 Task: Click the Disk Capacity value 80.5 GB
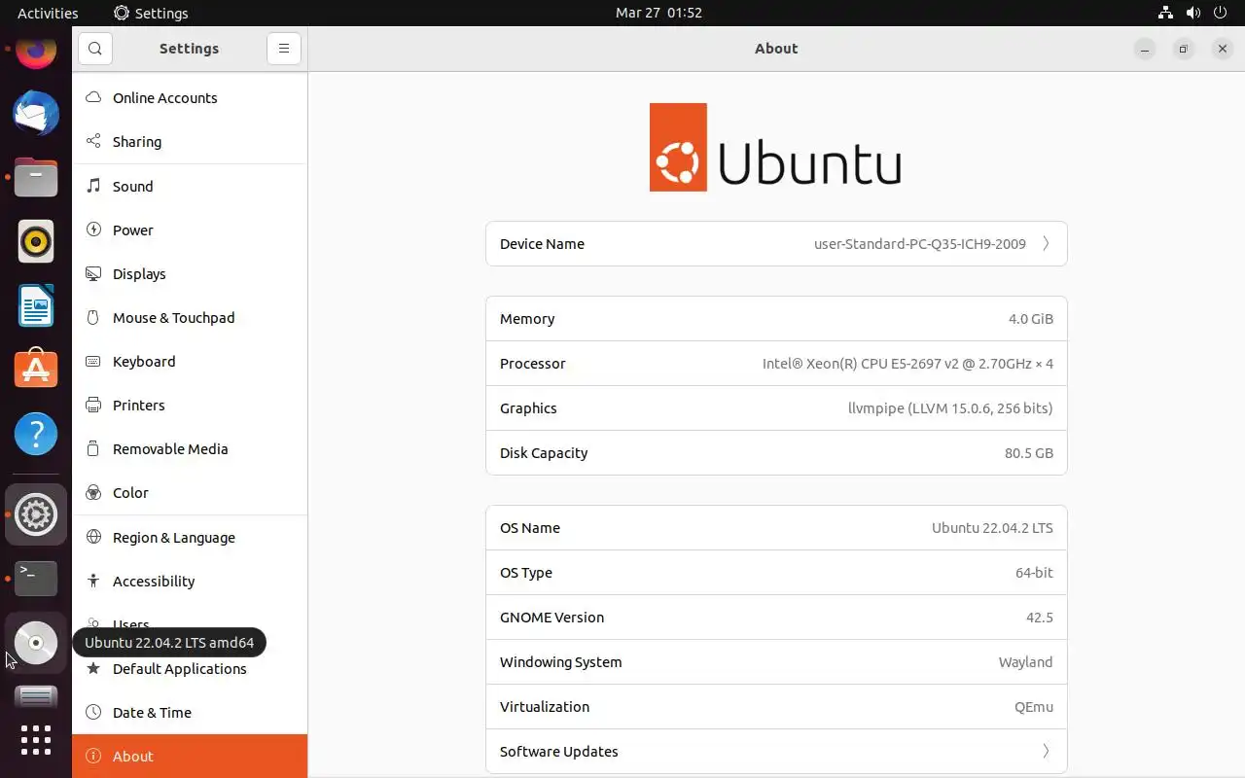click(1029, 453)
